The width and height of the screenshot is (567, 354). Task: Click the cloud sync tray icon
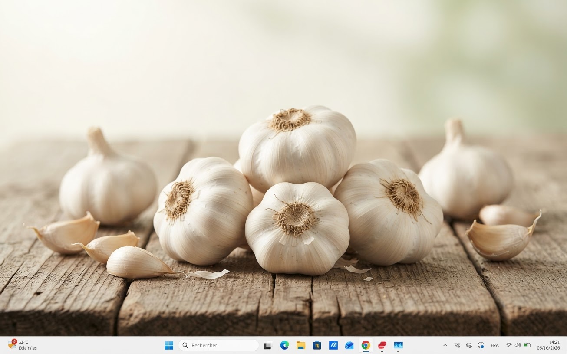pos(469,345)
